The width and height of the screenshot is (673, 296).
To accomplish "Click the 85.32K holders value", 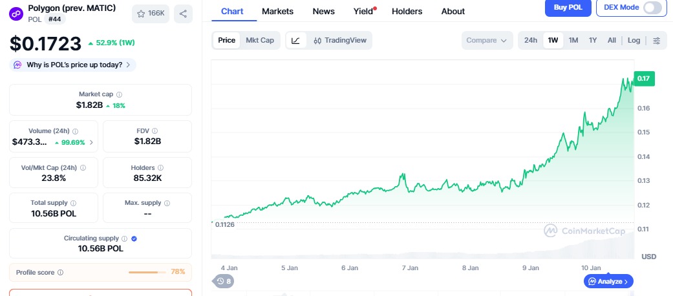I will pyautogui.click(x=147, y=178).
